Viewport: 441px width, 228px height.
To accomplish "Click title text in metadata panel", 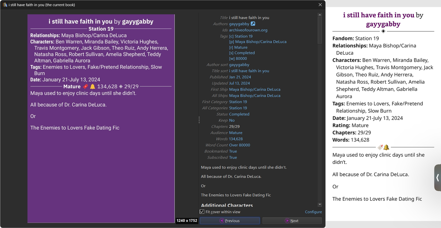I will [249, 18].
